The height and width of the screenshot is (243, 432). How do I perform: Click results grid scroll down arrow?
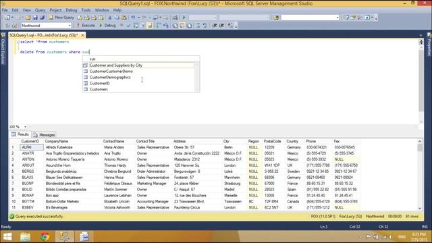420,209
